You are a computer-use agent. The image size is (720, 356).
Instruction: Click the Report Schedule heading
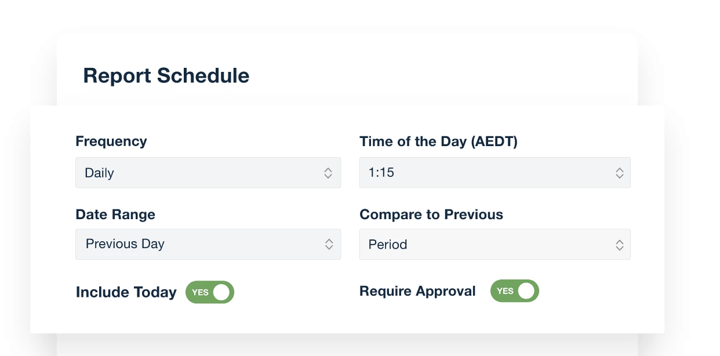(x=166, y=76)
